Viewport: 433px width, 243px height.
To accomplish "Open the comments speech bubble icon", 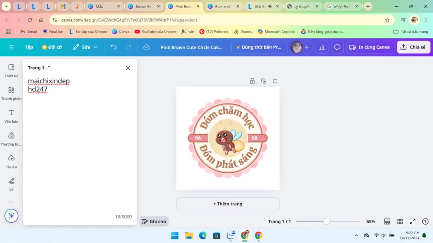I will point(337,47).
